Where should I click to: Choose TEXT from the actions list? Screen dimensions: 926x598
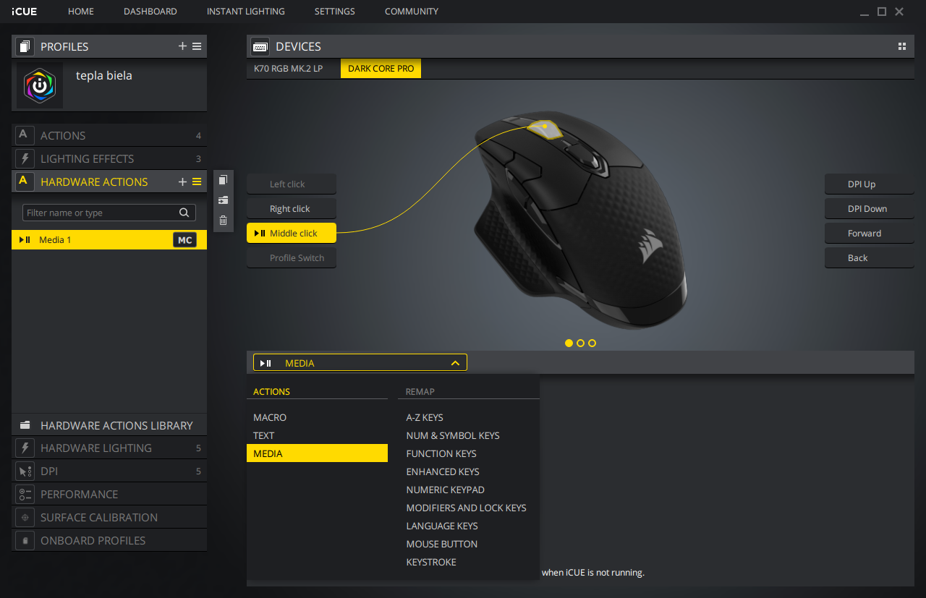coord(317,435)
